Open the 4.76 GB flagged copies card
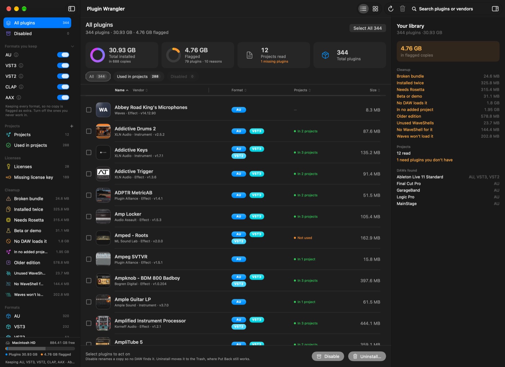This screenshot has height=367, width=505. tap(448, 52)
